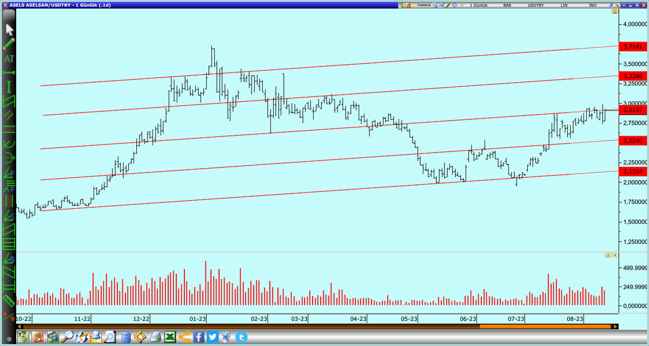Click the 499.9999 volume axis value
This screenshot has height=346, width=649.
click(x=635, y=268)
